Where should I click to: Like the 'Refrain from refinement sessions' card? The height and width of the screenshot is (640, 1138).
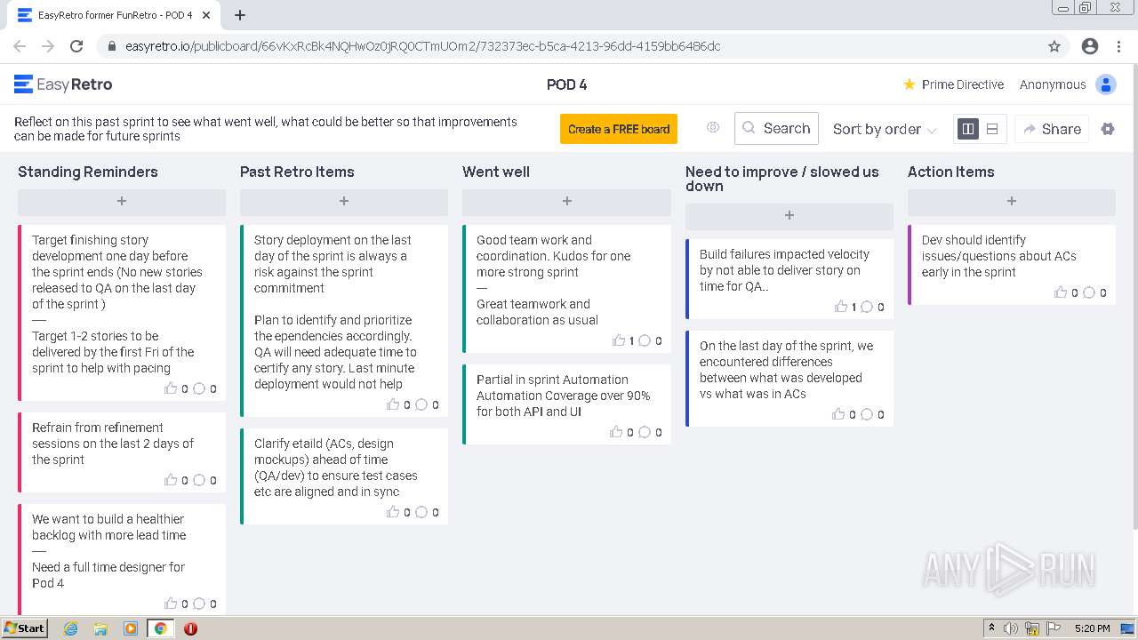(x=171, y=480)
